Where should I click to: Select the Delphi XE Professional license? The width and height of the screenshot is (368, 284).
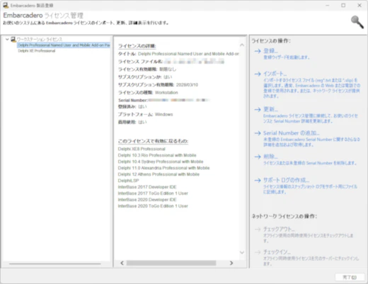pos(37,51)
